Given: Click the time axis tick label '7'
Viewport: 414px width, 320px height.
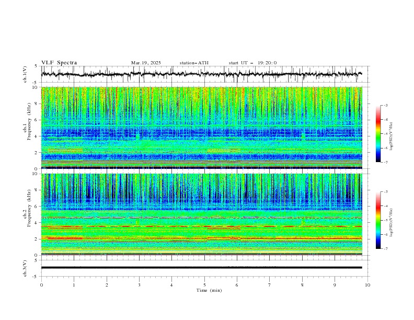Looking at the screenshot, I should (x=270, y=285).
